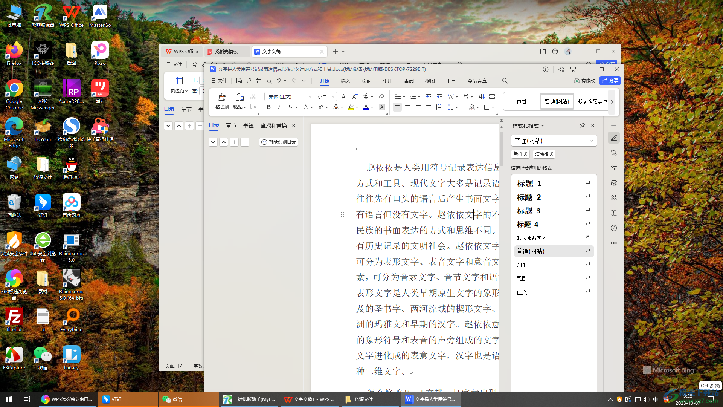Expand the style gallery right arrow
This screenshot has width=723, height=407.
pyautogui.click(x=612, y=102)
